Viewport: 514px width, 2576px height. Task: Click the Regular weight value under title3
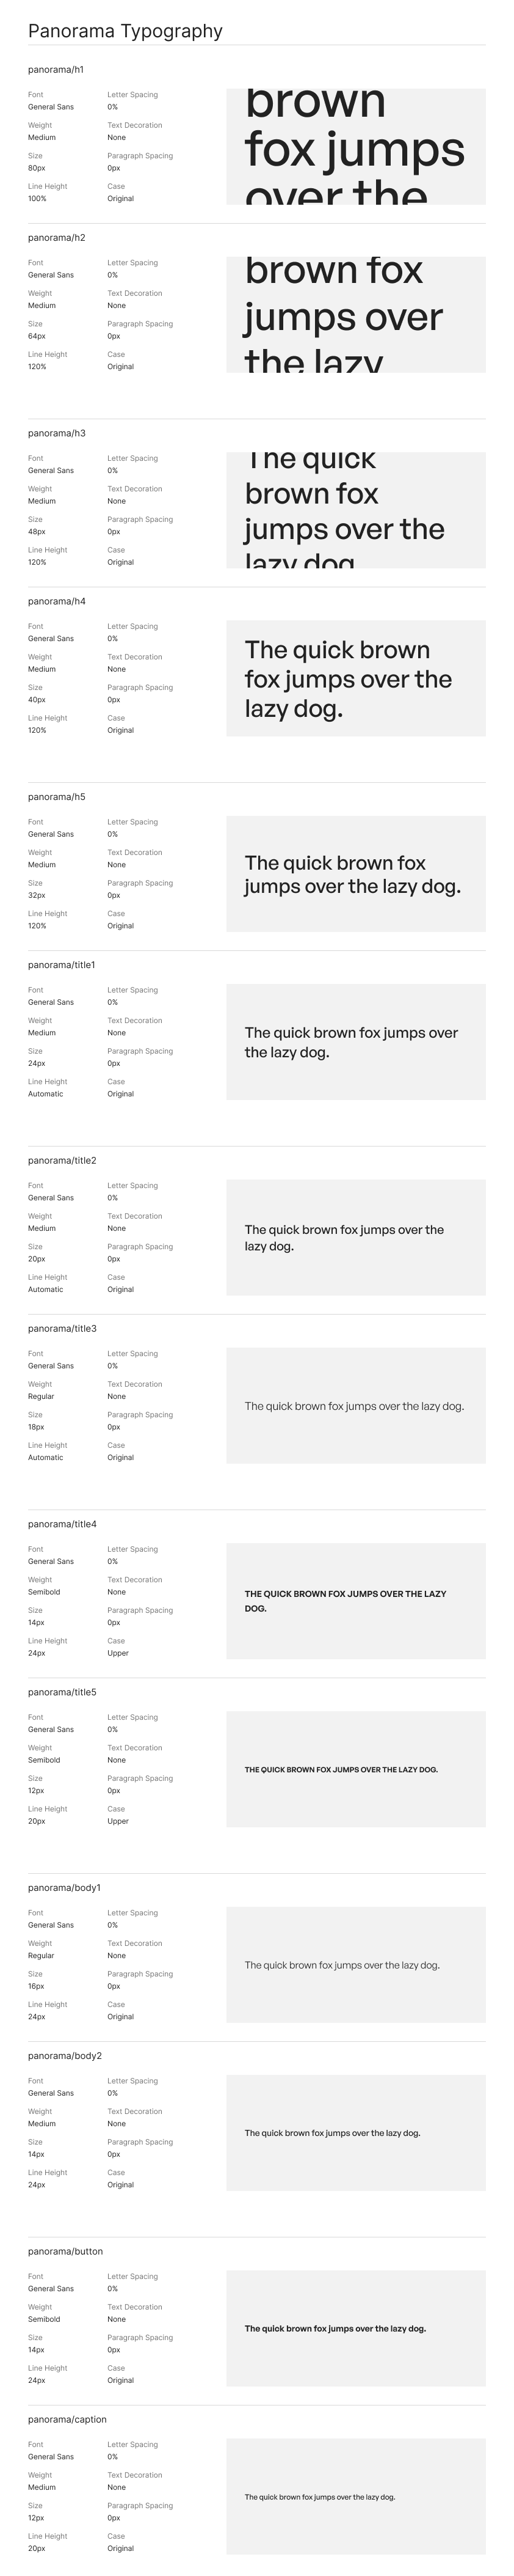pos(41,1396)
